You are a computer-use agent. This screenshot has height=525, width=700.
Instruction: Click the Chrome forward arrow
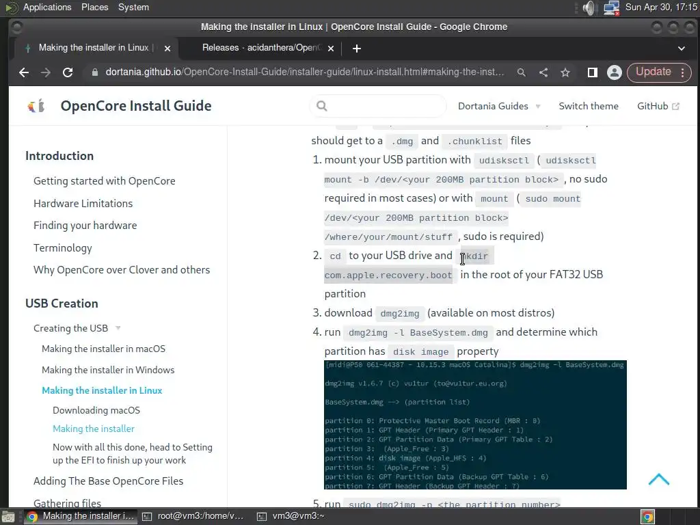46,72
